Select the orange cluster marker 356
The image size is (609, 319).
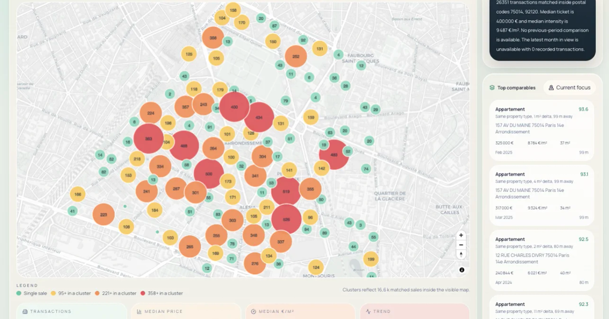[x=213, y=37]
